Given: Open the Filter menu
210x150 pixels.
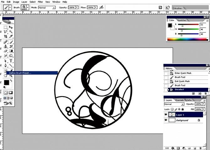Looking at the screenshot, I should (x=40, y=2).
